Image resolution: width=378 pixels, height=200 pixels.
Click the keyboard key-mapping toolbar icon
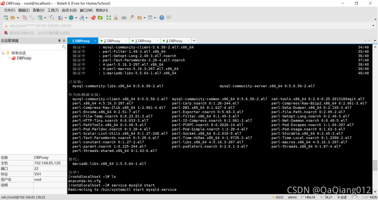124,18
